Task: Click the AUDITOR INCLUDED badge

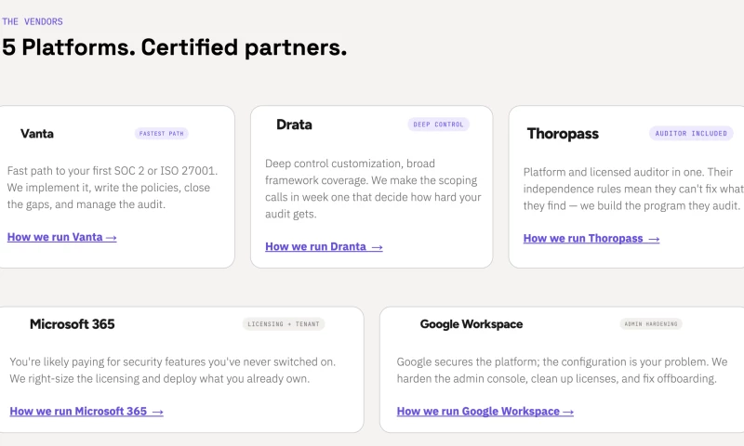Action: [691, 133]
